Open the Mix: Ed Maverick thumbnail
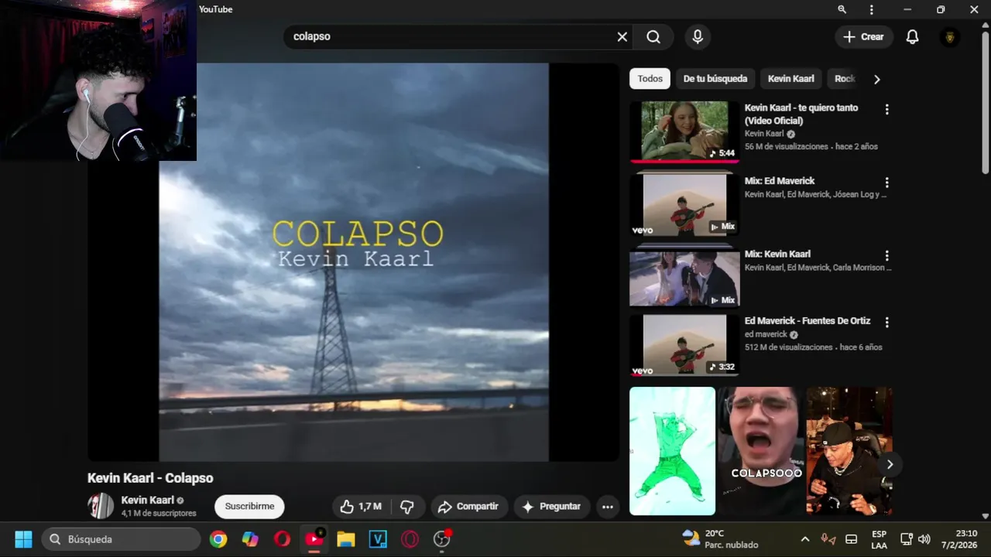 pyautogui.click(x=684, y=203)
